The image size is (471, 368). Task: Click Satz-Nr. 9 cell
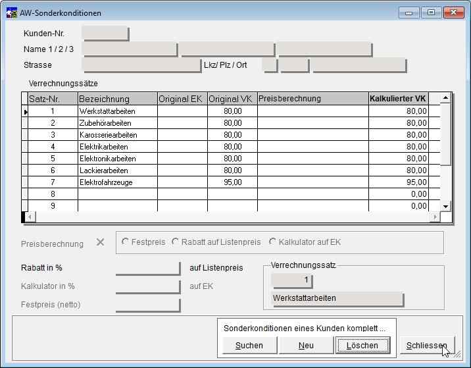click(53, 206)
